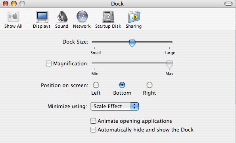Open the Sharing folder icon
236x143 pixels.
134,17
